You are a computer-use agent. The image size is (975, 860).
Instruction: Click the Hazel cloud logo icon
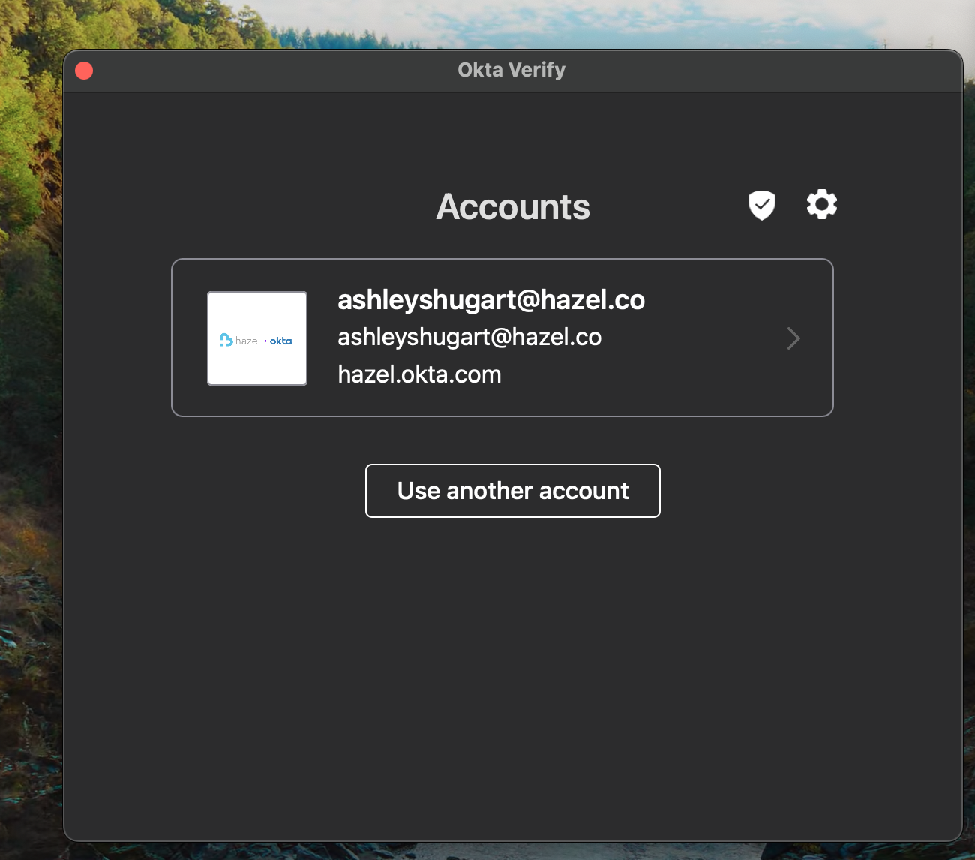226,340
